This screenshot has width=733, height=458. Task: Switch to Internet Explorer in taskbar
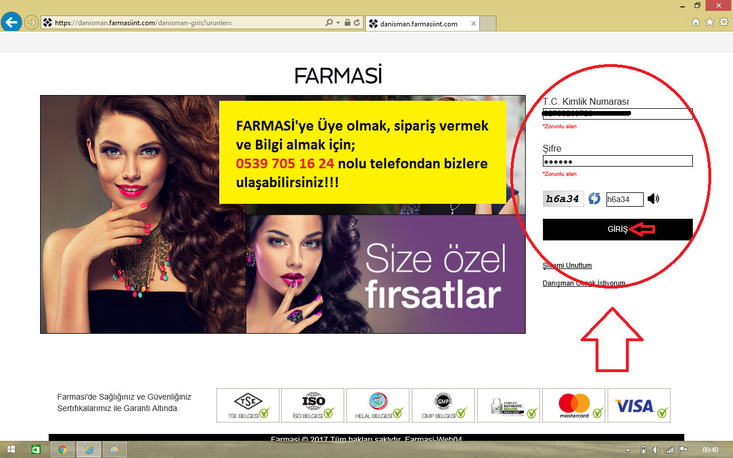(x=89, y=450)
